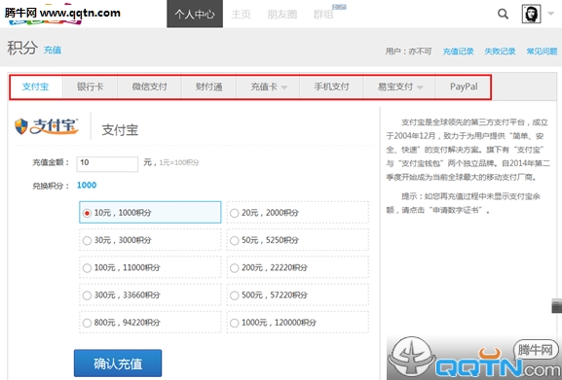Click the 支付宝 heading beside the logo
The width and height of the screenshot is (562, 380).
(x=120, y=130)
